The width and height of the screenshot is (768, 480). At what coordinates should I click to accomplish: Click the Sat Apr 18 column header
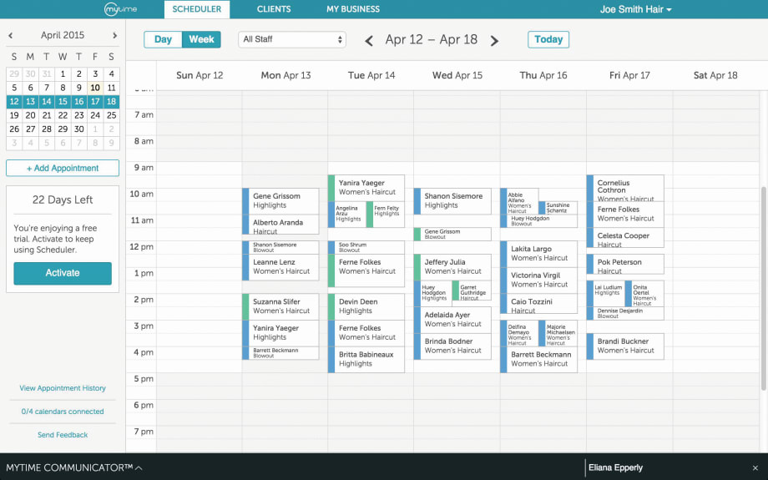tap(715, 75)
